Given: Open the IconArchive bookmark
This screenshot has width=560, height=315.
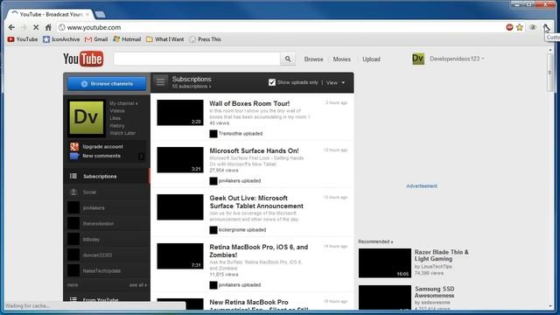Looking at the screenshot, I should point(61,39).
